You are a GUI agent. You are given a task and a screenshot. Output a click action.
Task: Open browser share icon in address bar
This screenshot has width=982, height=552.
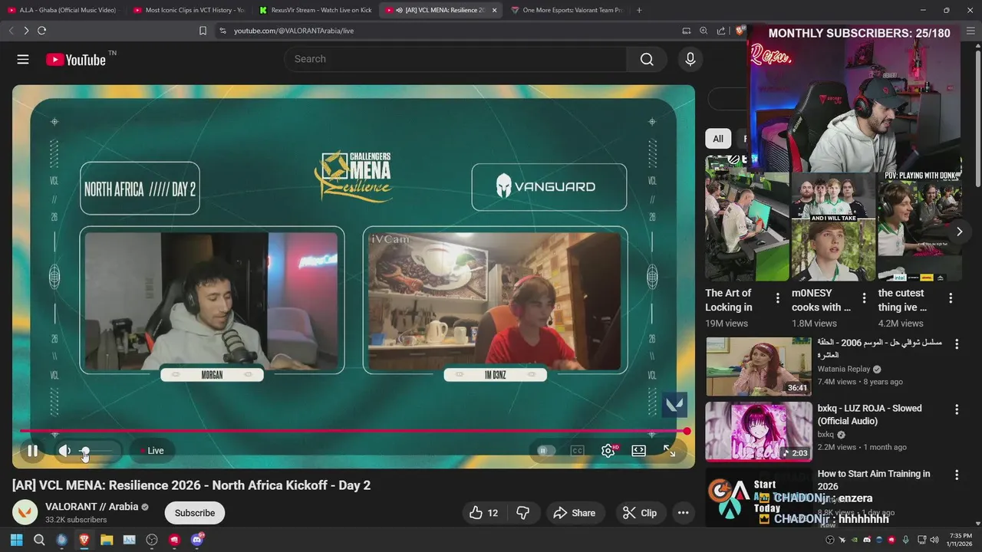point(721,31)
